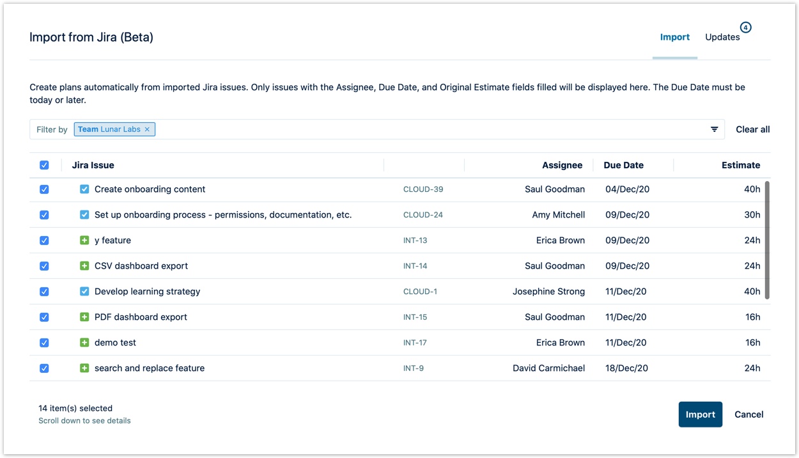
Task: Uncheck the Create onboarding content row
Action: tap(44, 189)
